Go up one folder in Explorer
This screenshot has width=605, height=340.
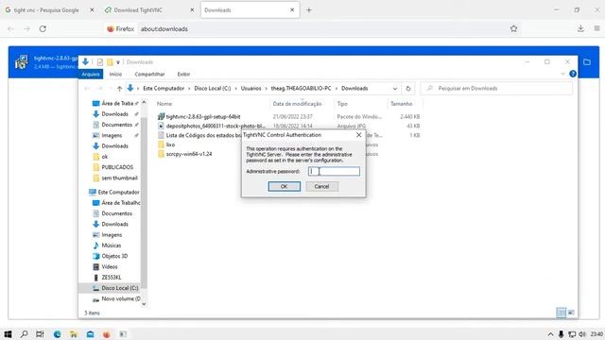(120, 89)
